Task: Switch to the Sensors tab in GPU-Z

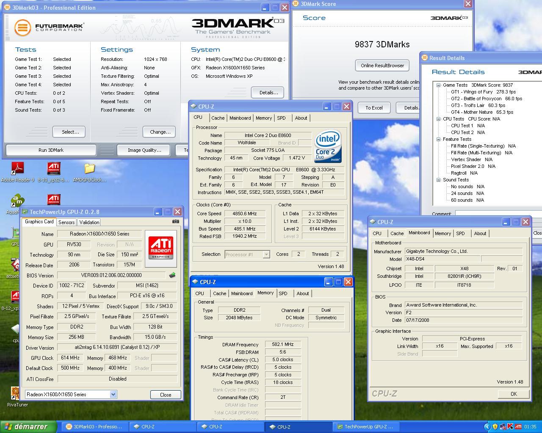Action: pyautogui.click(x=66, y=222)
